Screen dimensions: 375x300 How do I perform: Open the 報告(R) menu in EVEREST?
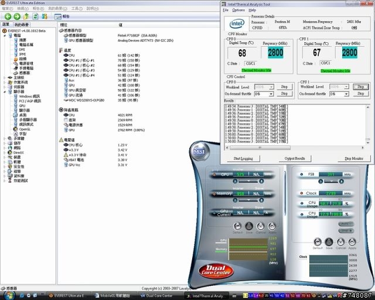[x=38, y=9]
